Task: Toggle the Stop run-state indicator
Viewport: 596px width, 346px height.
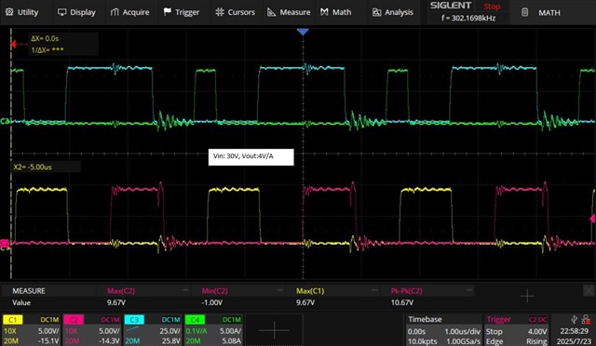Action: click(x=492, y=7)
